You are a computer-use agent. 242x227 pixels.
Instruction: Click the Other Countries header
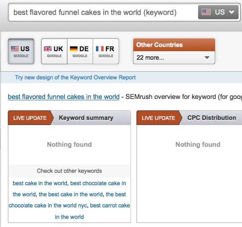tap(174, 45)
